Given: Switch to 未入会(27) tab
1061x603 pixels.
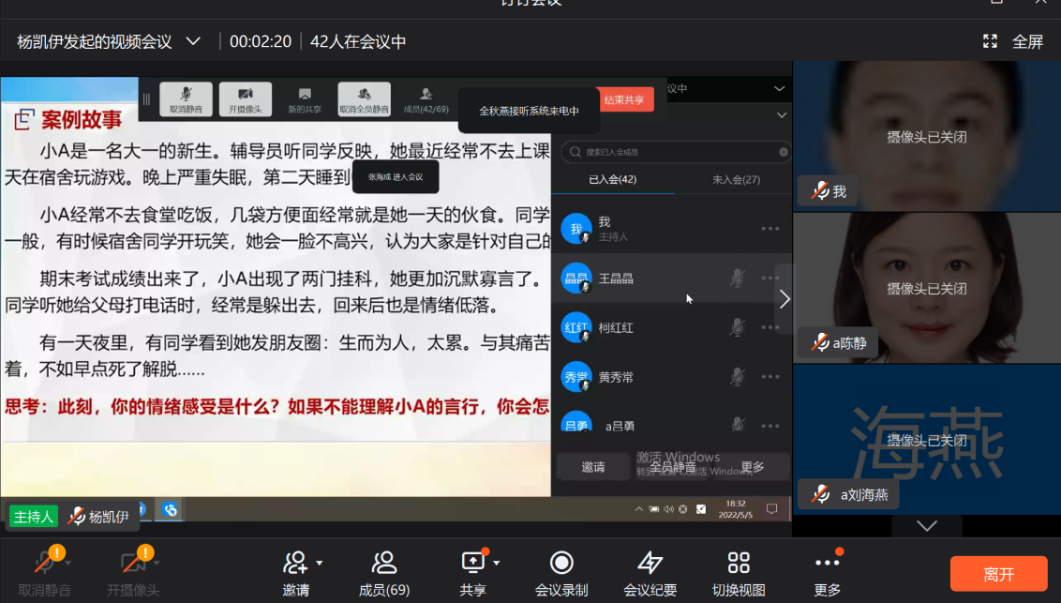Looking at the screenshot, I should point(736,179).
